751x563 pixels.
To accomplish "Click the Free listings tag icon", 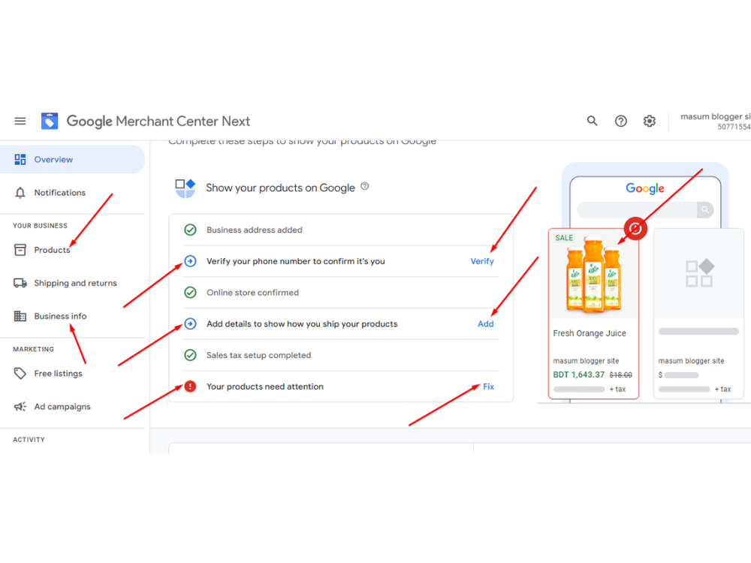I will click(20, 373).
